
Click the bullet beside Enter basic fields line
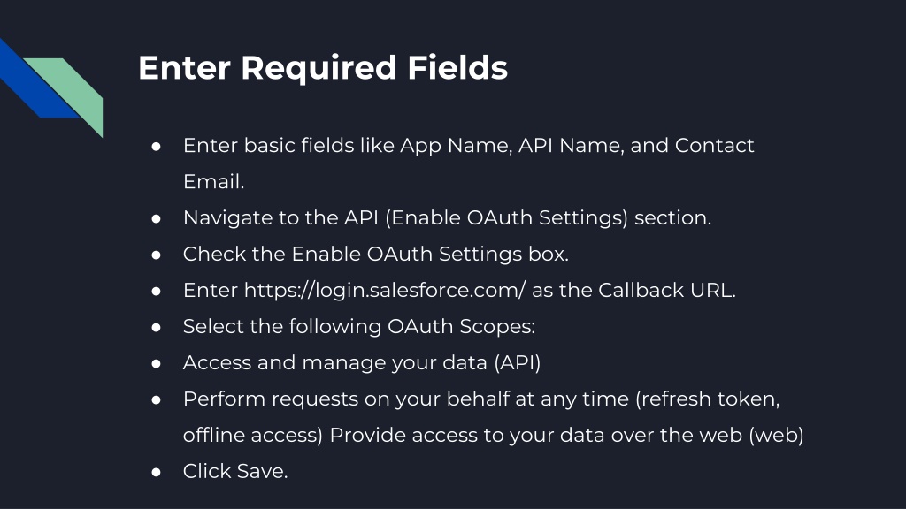pos(156,147)
